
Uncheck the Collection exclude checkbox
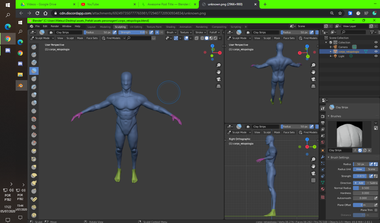pos(331,42)
